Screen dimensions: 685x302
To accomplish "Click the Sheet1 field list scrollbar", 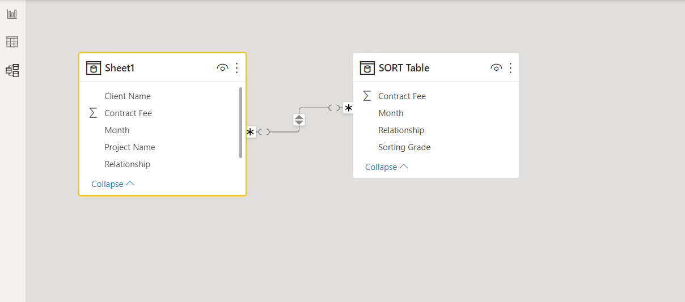I will click(x=241, y=122).
